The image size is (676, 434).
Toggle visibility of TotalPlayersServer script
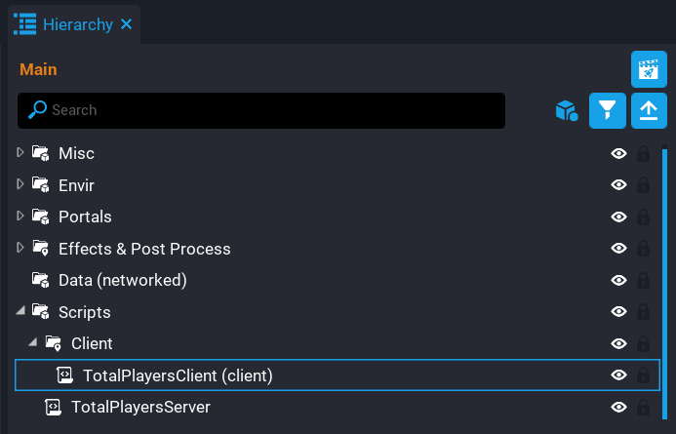(x=618, y=407)
